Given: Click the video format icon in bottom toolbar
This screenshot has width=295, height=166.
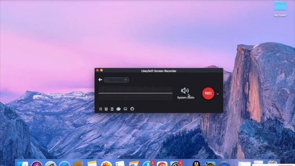Looking at the screenshot, I should (x=112, y=109).
